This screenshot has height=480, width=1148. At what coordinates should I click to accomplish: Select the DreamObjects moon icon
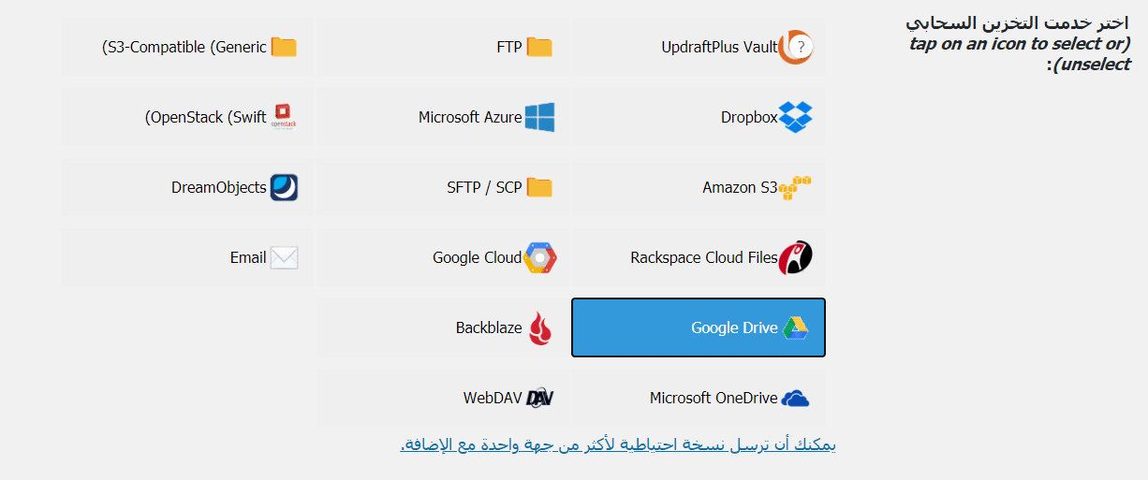(284, 187)
